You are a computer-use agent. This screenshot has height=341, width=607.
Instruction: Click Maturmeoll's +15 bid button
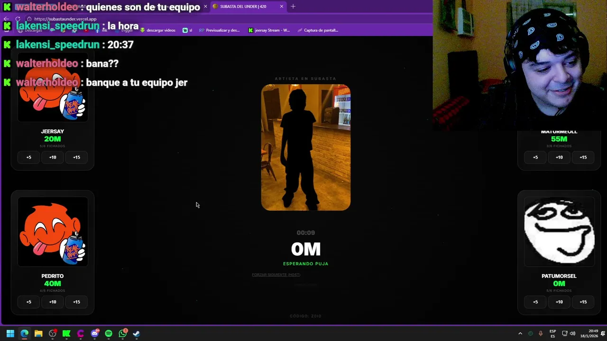click(583, 157)
